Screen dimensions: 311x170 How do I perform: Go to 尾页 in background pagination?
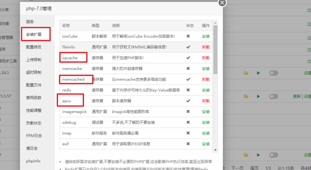254,168
